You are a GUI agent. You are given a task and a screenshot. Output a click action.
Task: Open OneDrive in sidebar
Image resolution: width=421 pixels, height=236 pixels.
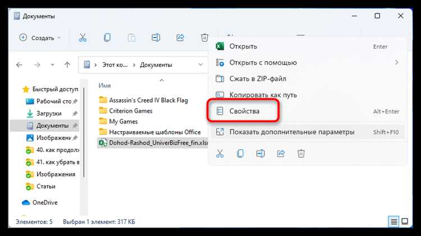(40, 202)
